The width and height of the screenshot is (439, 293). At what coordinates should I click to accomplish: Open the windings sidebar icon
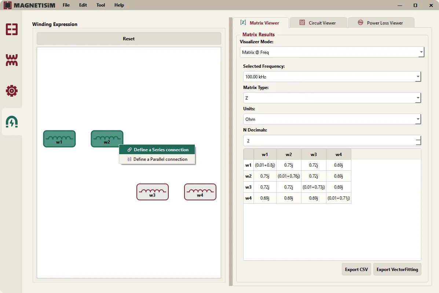12,60
